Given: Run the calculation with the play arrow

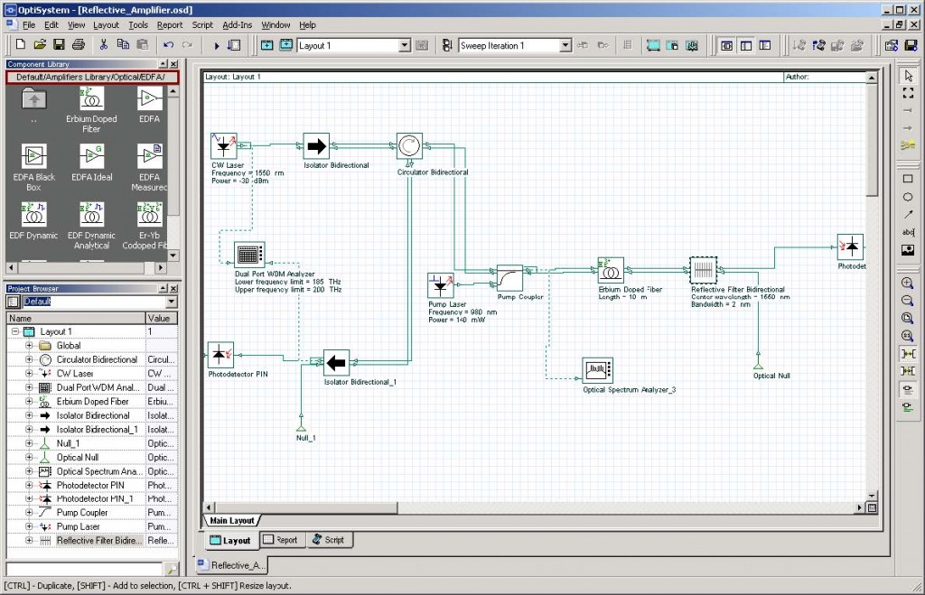Looking at the screenshot, I should pos(217,45).
